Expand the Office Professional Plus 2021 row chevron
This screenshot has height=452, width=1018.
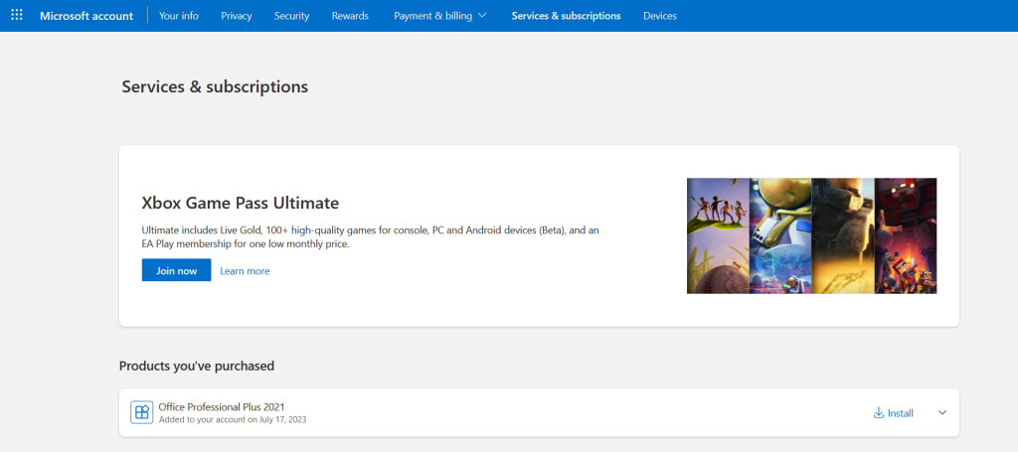pos(942,413)
